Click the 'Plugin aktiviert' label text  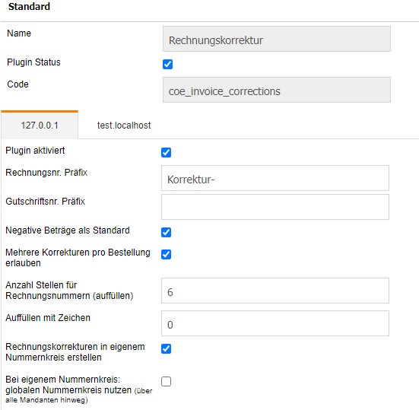[x=35, y=151]
